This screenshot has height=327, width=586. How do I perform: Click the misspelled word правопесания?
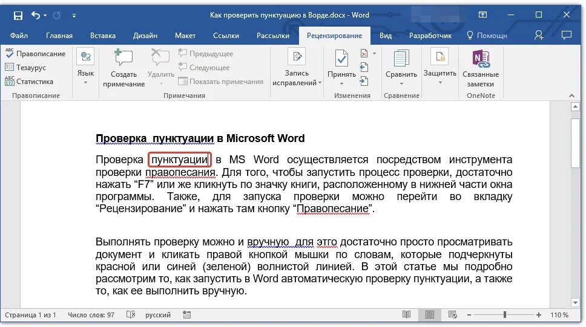180,172
